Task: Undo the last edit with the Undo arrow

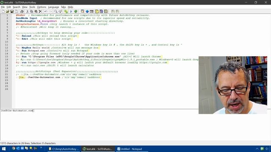Action: click(x=46, y=11)
